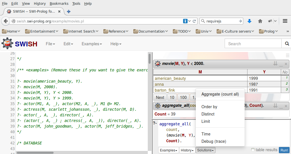Viewport: 291px width, 154px height.
Task: Click the SWISH owl logo
Action: point(7,44)
